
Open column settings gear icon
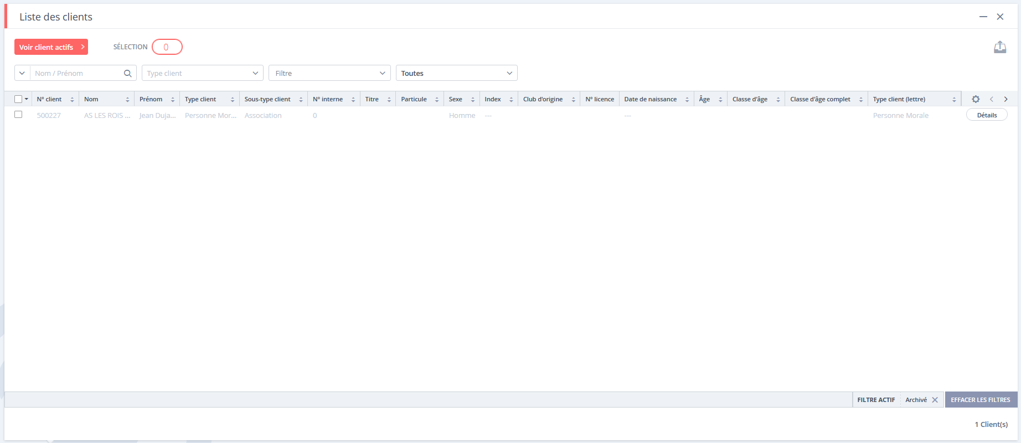[976, 99]
